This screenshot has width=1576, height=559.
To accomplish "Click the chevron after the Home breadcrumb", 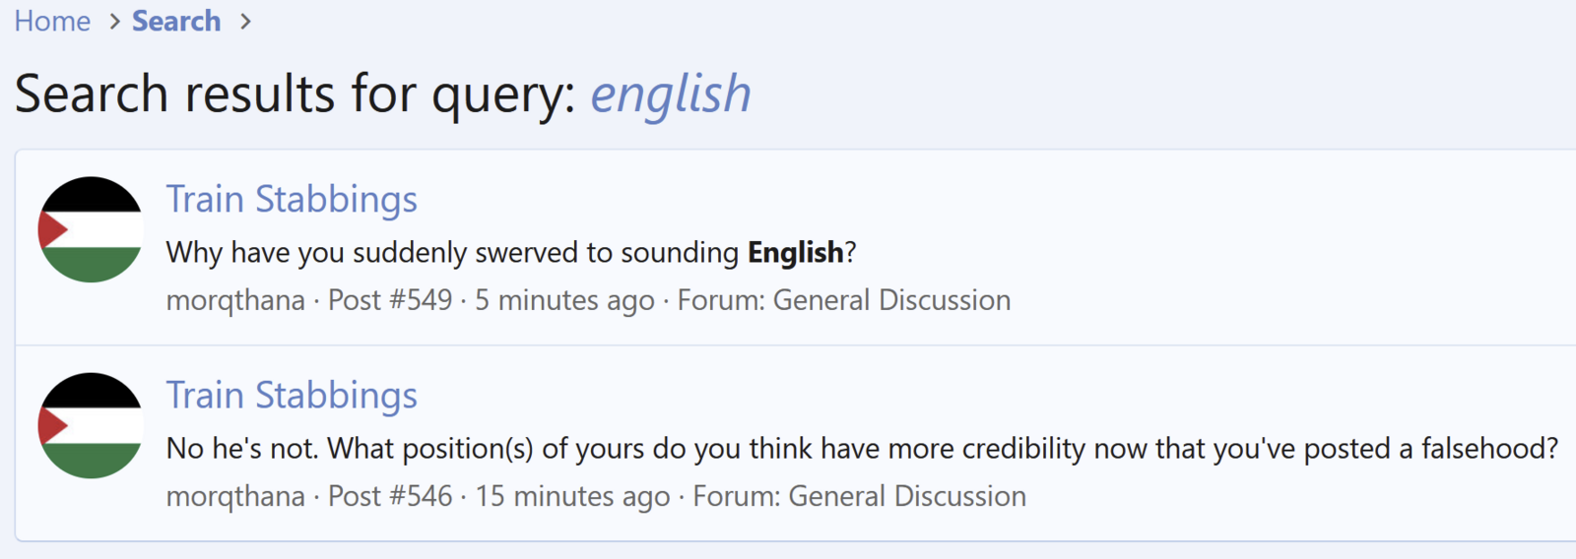I will coord(114,22).
